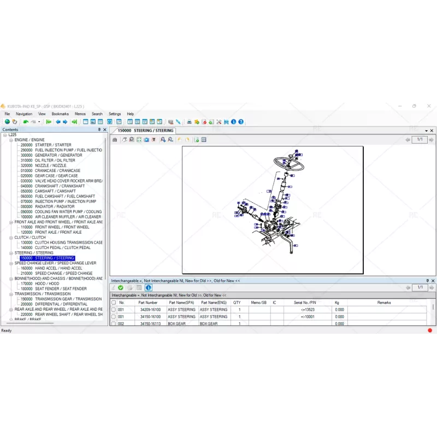Sort by Part Number column header
The image size is (437, 437).
[148, 302]
